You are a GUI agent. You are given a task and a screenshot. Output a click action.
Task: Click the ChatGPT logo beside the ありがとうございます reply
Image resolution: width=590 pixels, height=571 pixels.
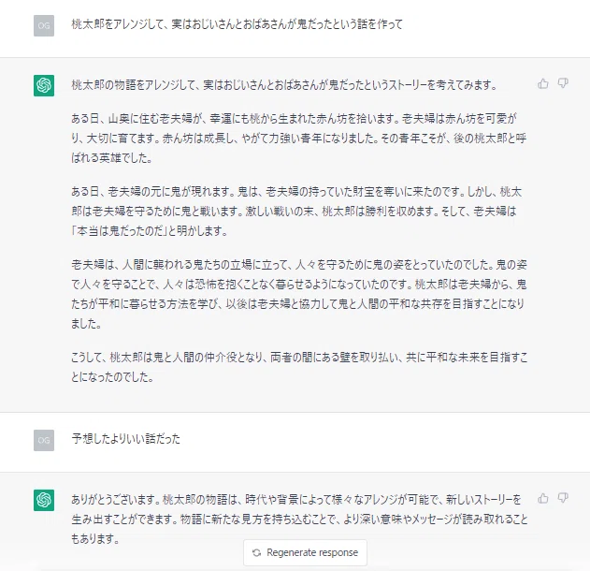click(x=44, y=500)
